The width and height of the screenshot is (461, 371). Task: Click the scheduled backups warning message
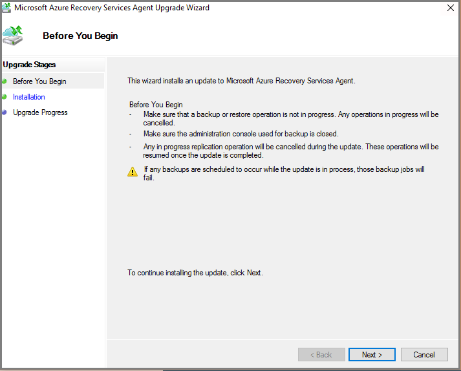284,173
